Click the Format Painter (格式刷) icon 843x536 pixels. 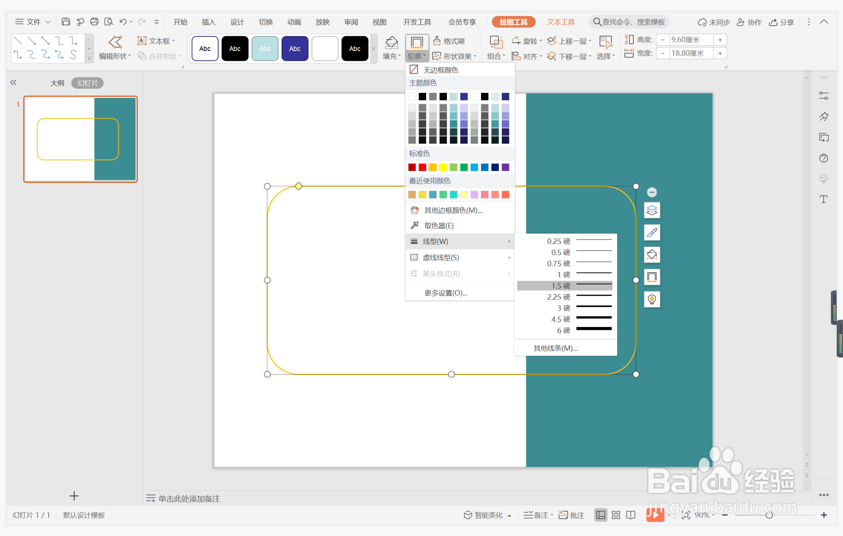point(437,41)
